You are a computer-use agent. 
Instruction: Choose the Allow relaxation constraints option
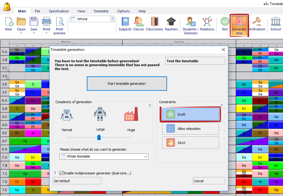point(190,129)
